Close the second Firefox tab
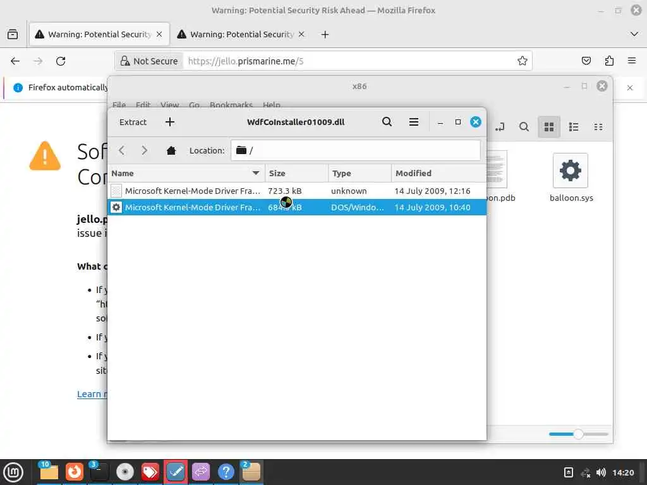 (x=301, y=34)
